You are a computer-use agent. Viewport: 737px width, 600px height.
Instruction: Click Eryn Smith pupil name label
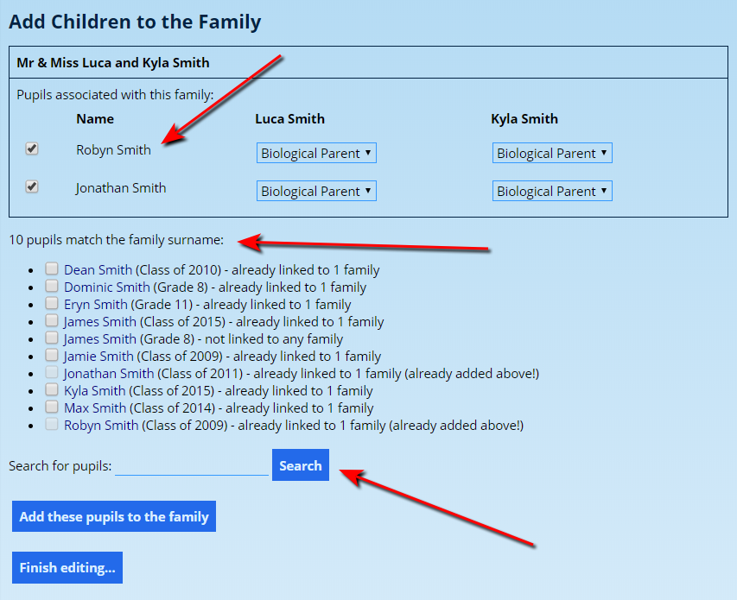point(96,305)
